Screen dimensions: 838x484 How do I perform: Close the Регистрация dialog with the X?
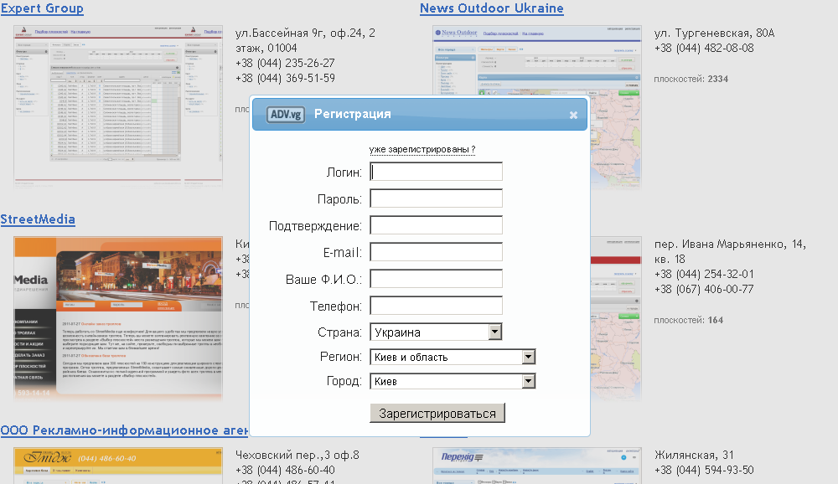tap(573, 115)
